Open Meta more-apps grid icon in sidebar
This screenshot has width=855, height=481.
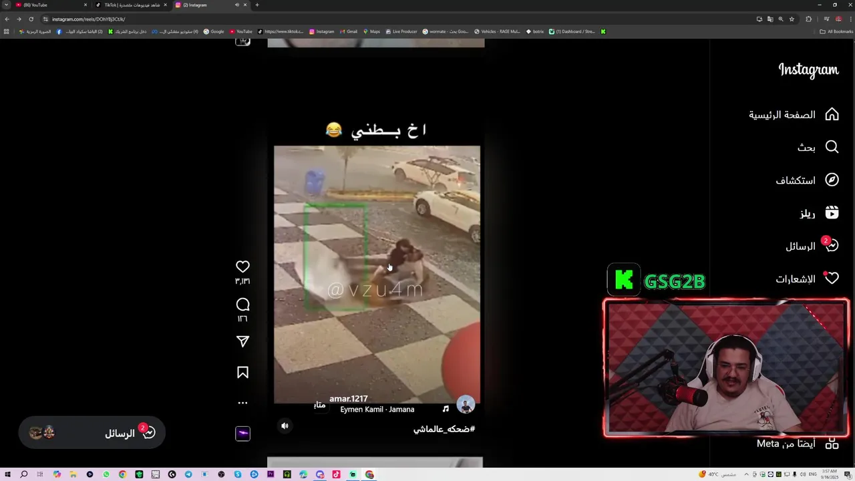[832, 444]
